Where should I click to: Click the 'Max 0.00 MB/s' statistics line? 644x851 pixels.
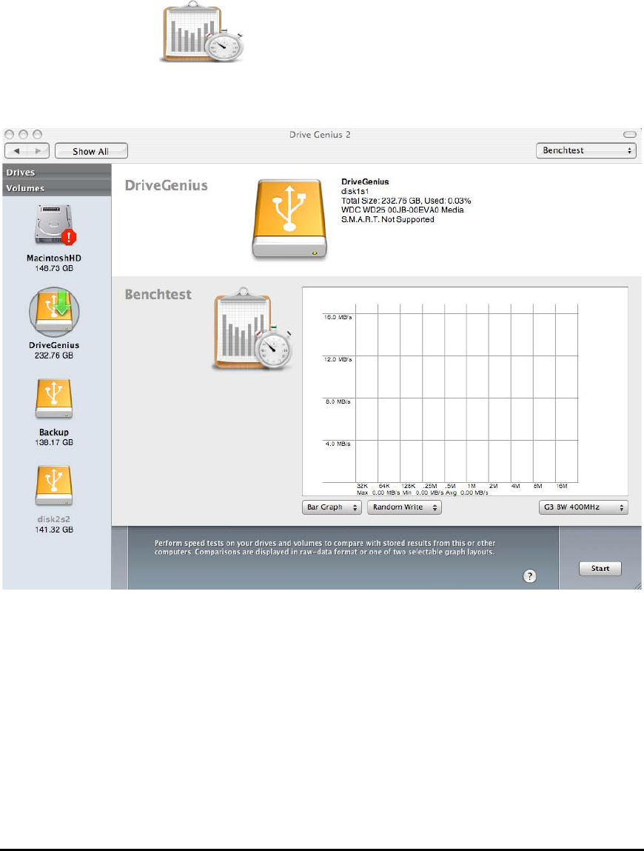[x=422, y=493]
